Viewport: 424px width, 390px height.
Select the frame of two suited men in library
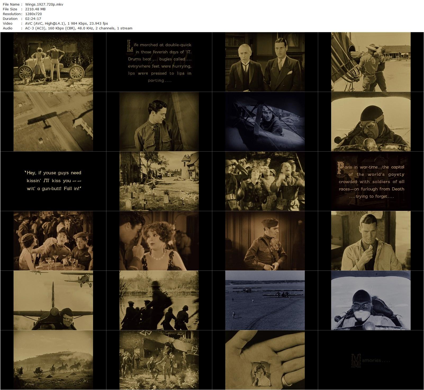tap(265, 62)
